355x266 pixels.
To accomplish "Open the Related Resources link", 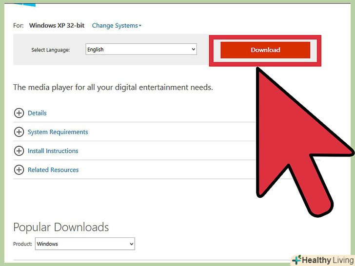I will click(x=53, y=170).
